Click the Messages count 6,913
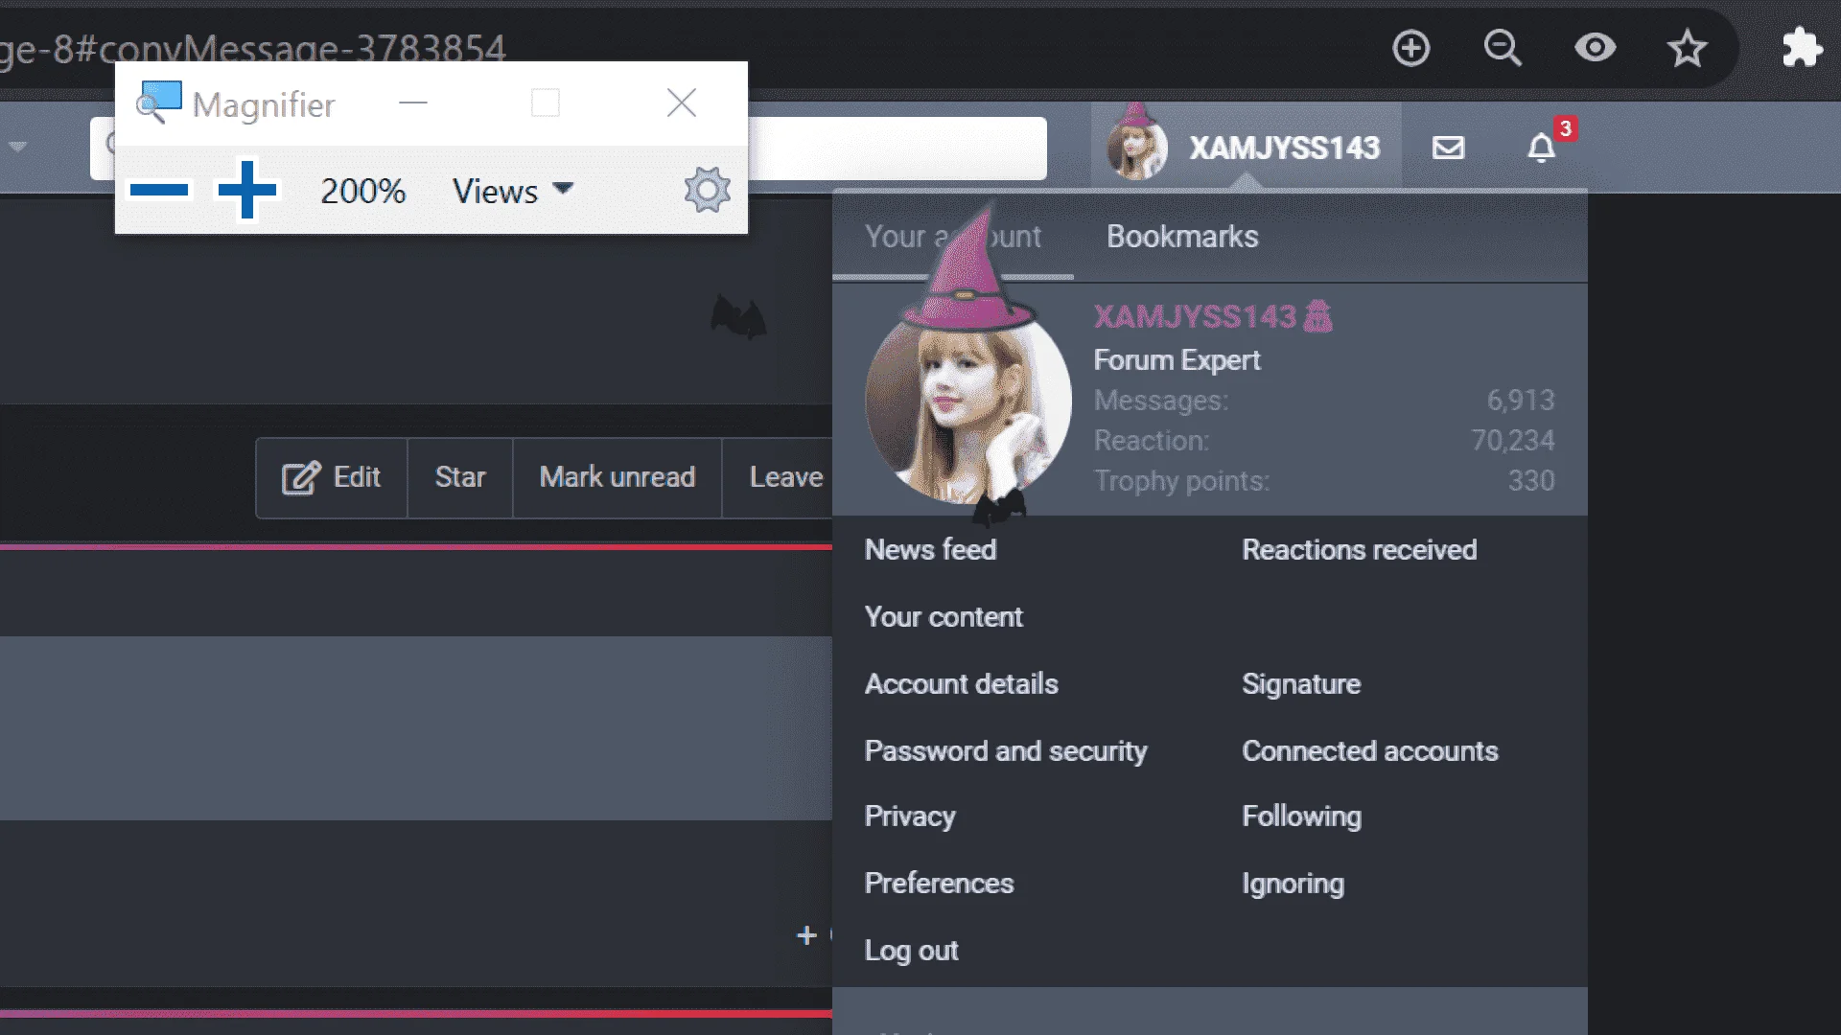The height and width of the screenshot is (1035, 1841). coord(1521,401)
